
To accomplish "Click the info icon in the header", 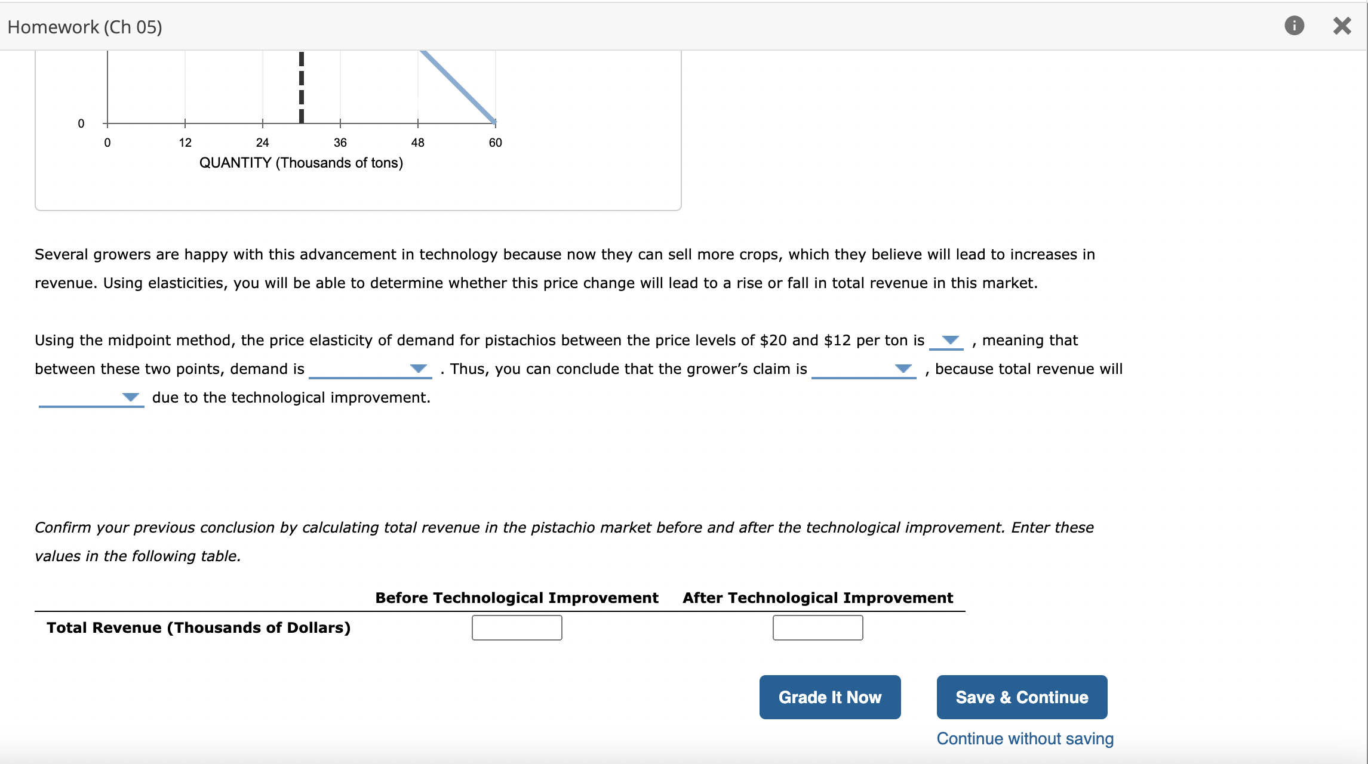I will click(x=1295, y=26).
